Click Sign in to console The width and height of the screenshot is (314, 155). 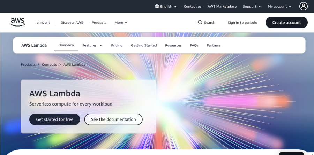coord(242,23)
